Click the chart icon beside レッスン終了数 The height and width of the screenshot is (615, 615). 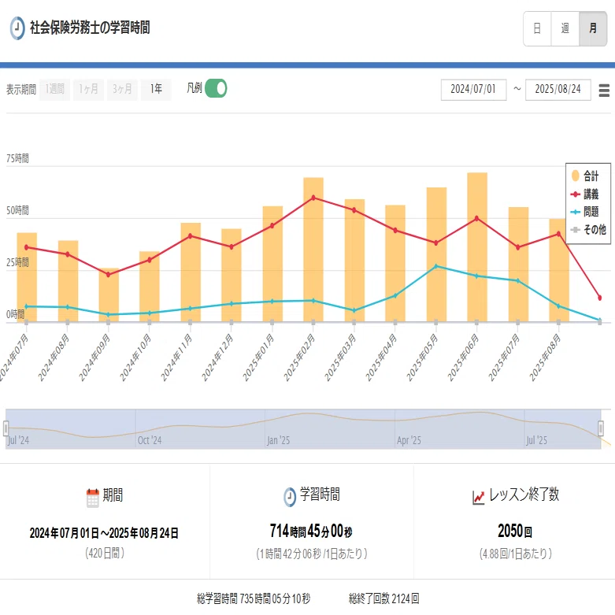point(479,498)
